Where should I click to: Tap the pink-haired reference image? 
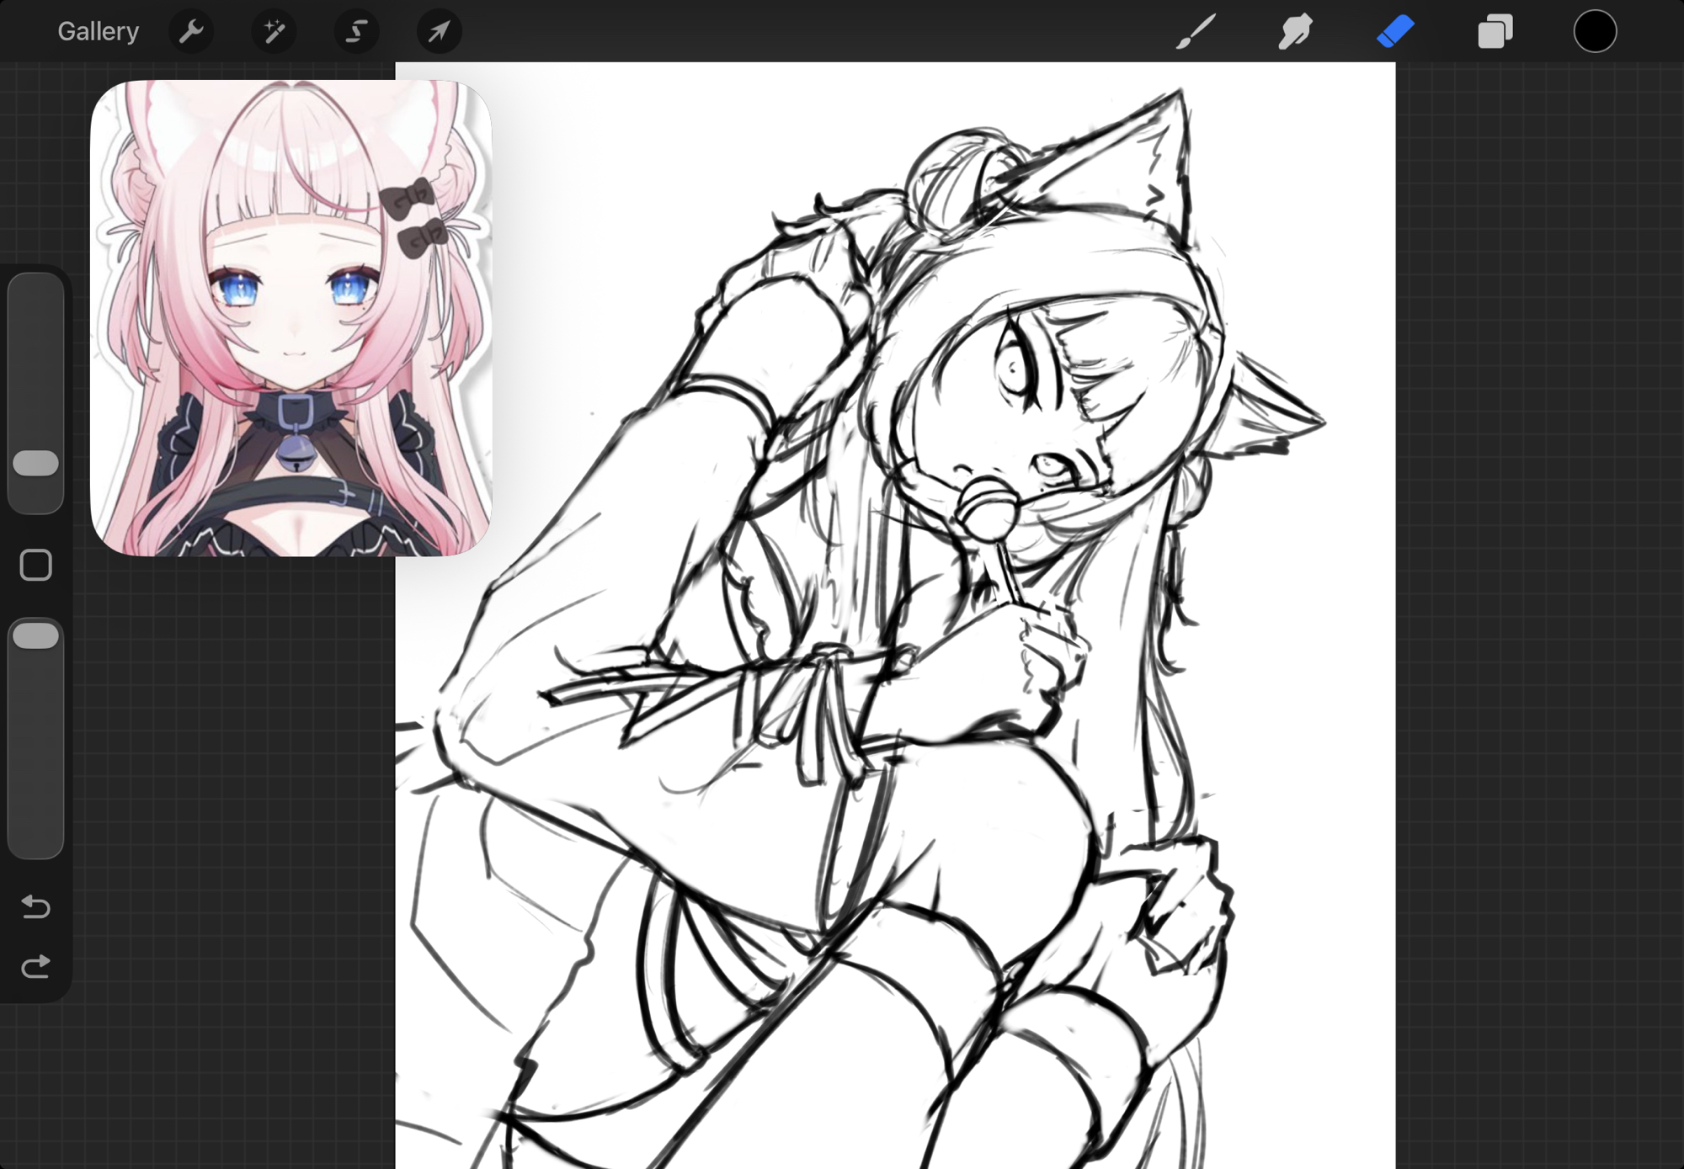point(290,318)
